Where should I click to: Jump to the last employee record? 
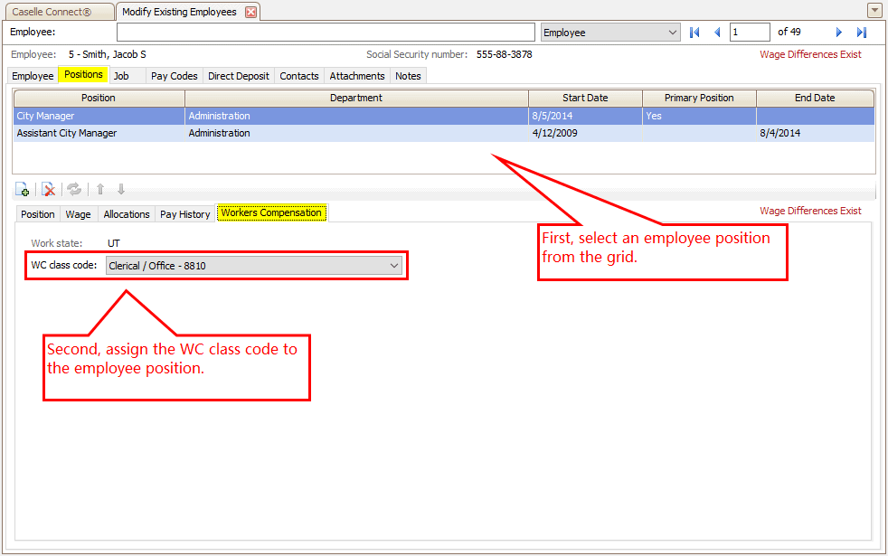[862, 33]
